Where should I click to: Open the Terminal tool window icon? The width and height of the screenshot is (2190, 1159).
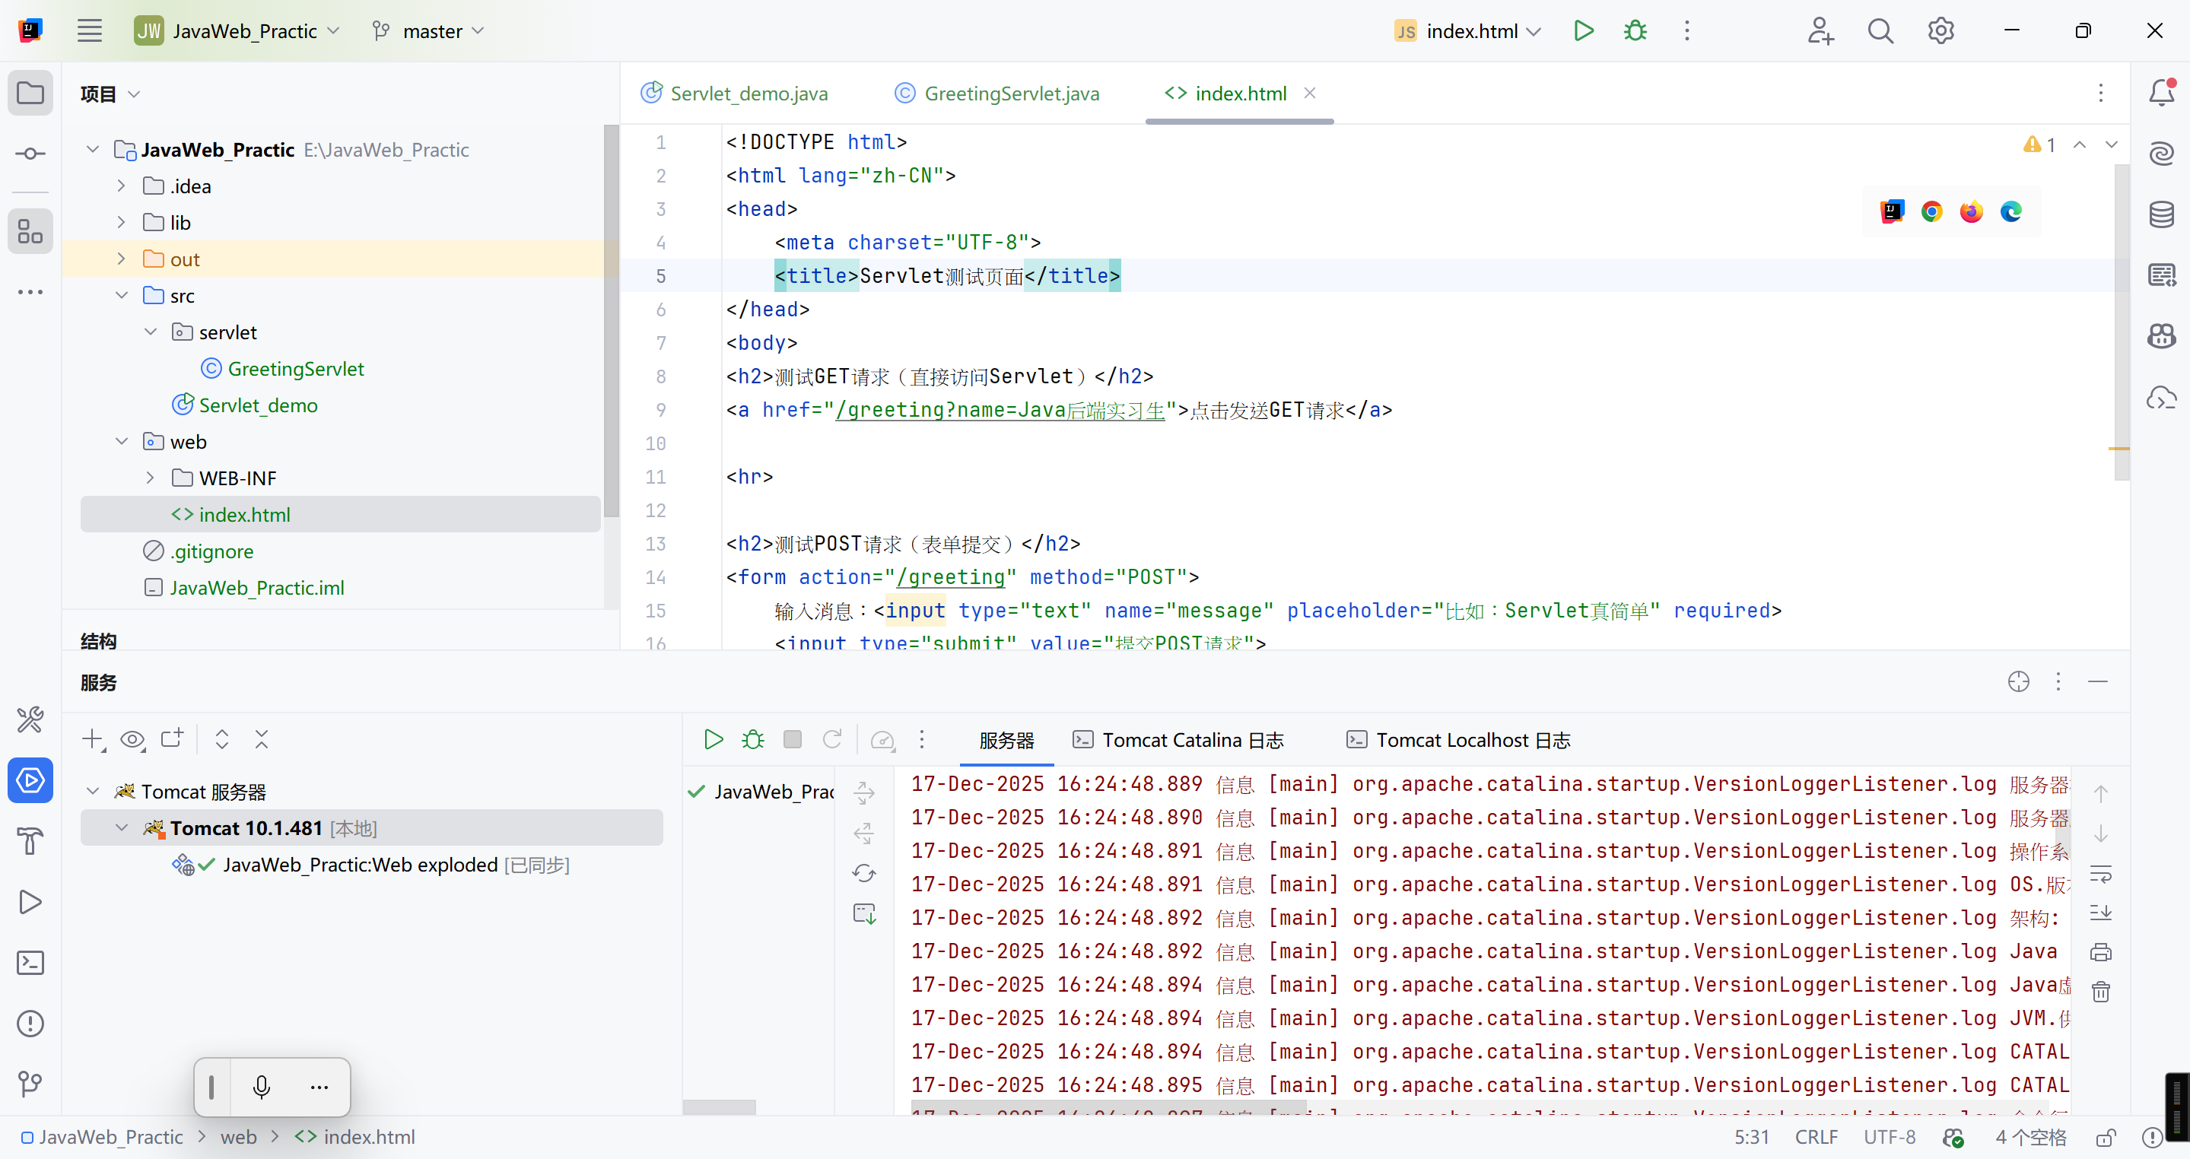click(x=30, y=963)
